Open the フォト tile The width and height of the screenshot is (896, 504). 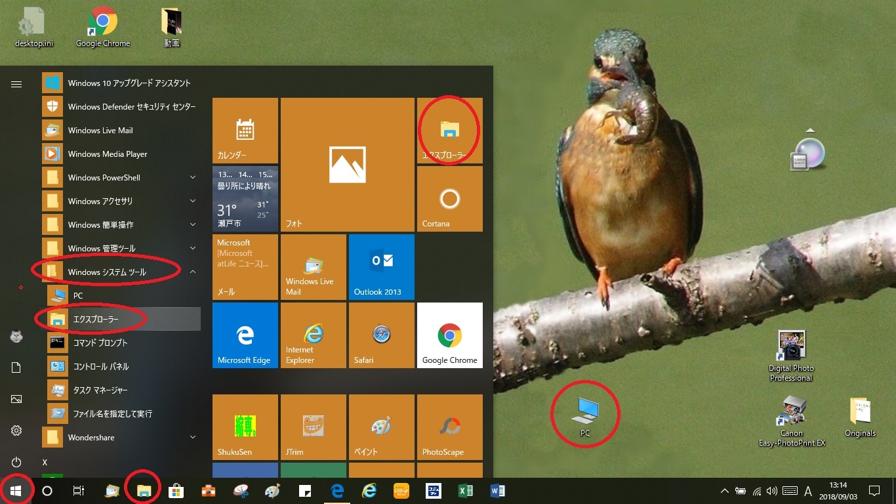click(348, 165)
